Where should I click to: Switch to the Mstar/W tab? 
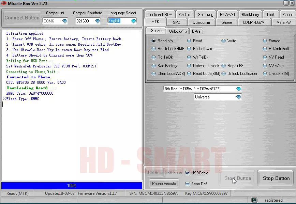click(x=283, y=22)
